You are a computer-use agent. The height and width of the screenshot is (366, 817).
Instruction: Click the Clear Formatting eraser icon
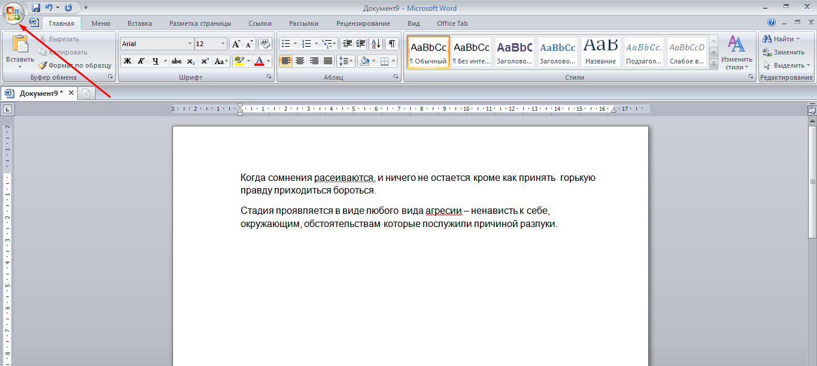point(266,44)
